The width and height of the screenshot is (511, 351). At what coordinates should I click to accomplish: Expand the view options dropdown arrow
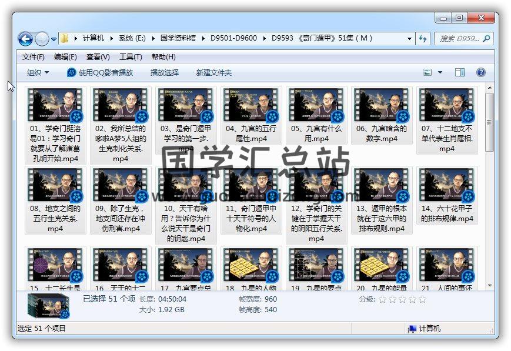[x=440, y=72]
